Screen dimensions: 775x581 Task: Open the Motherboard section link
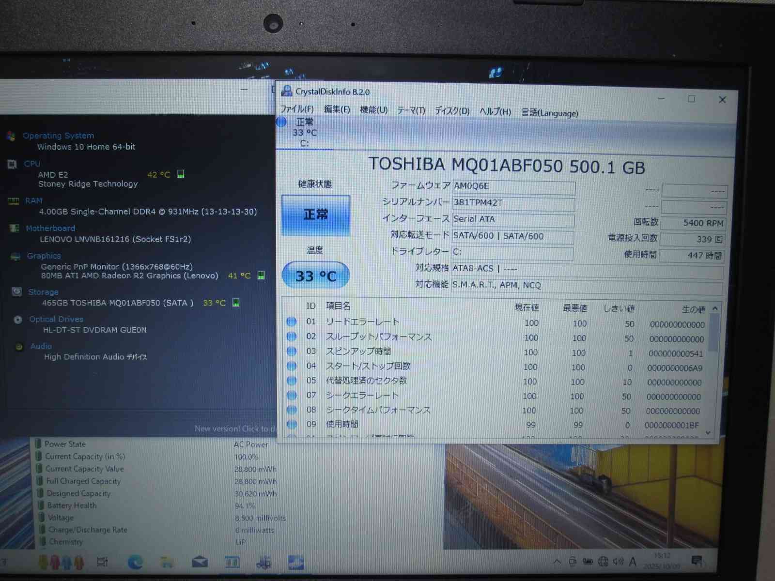(50, 228)
